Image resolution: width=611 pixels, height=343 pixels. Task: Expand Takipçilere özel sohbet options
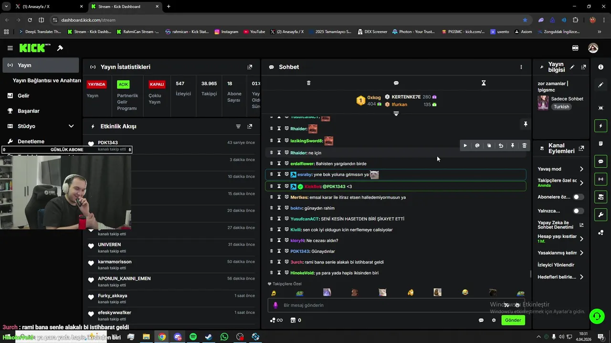(581, 182)
